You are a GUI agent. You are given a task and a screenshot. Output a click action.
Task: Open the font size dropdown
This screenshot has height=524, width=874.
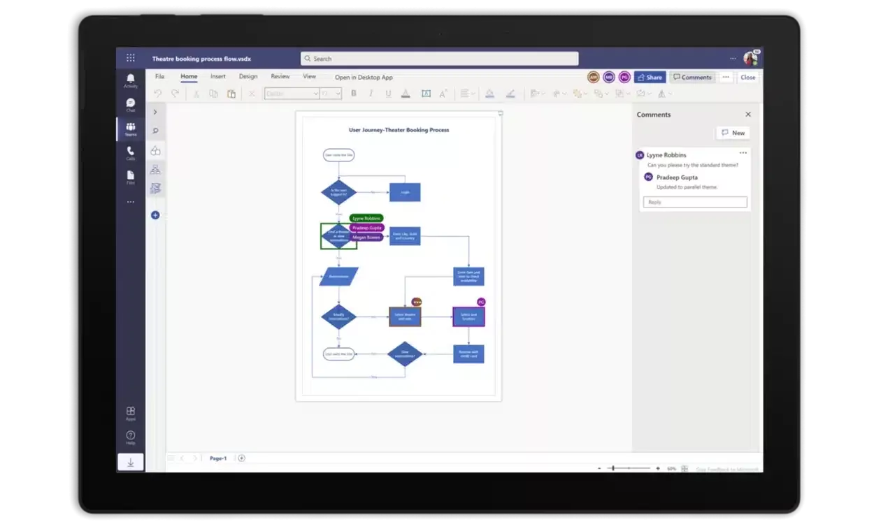click(331, 94)
